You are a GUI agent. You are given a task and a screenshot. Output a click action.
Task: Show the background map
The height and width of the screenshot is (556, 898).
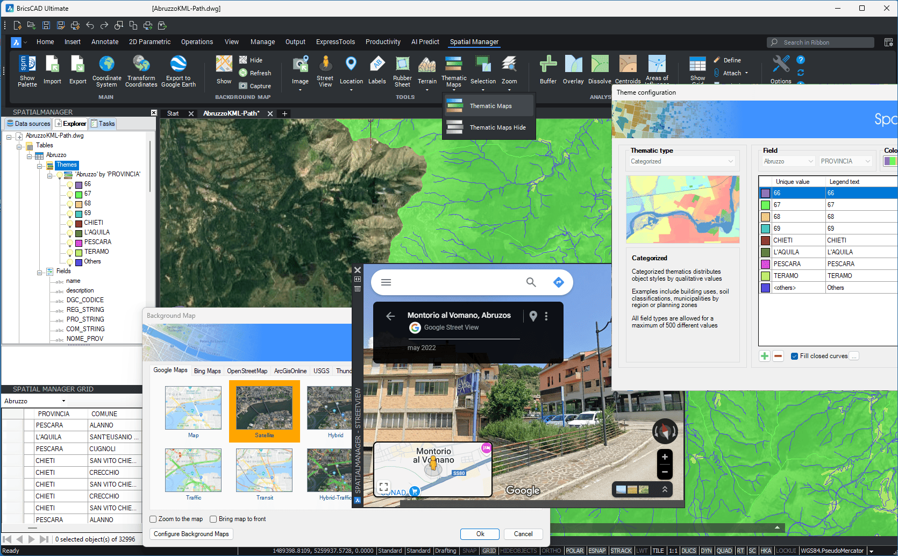tap(224, 70)
